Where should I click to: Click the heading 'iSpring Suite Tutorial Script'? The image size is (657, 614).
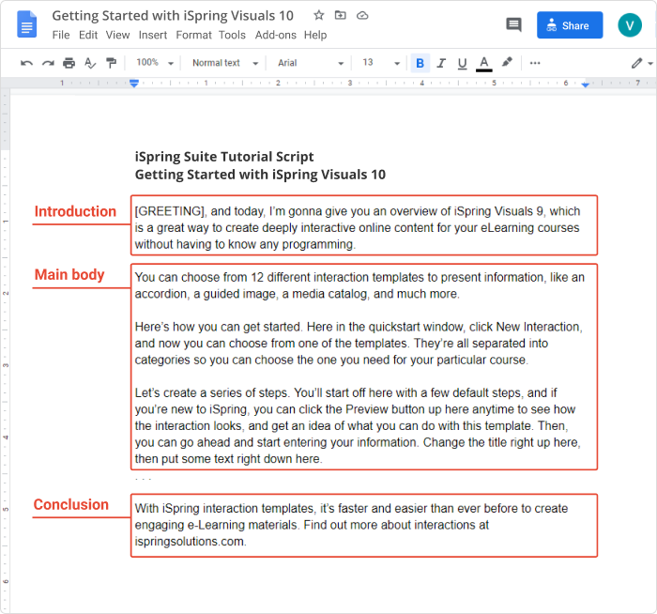coord(224,157)
